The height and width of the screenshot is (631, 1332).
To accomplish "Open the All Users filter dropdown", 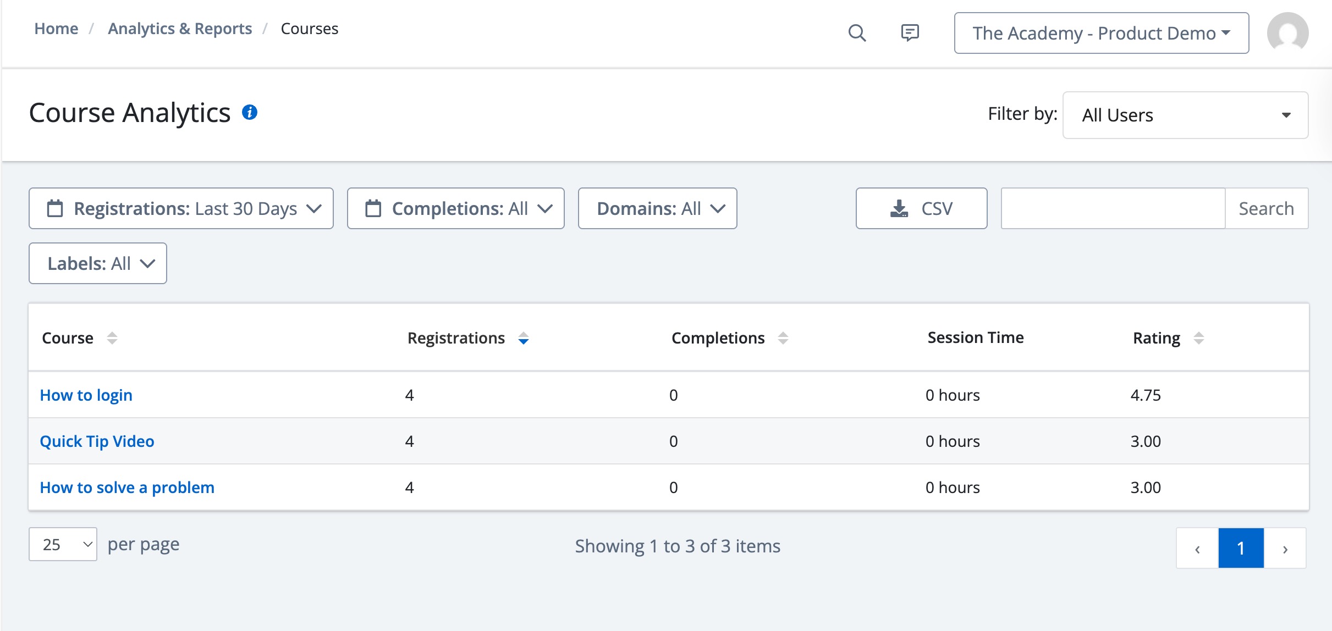I will 1185,115.
